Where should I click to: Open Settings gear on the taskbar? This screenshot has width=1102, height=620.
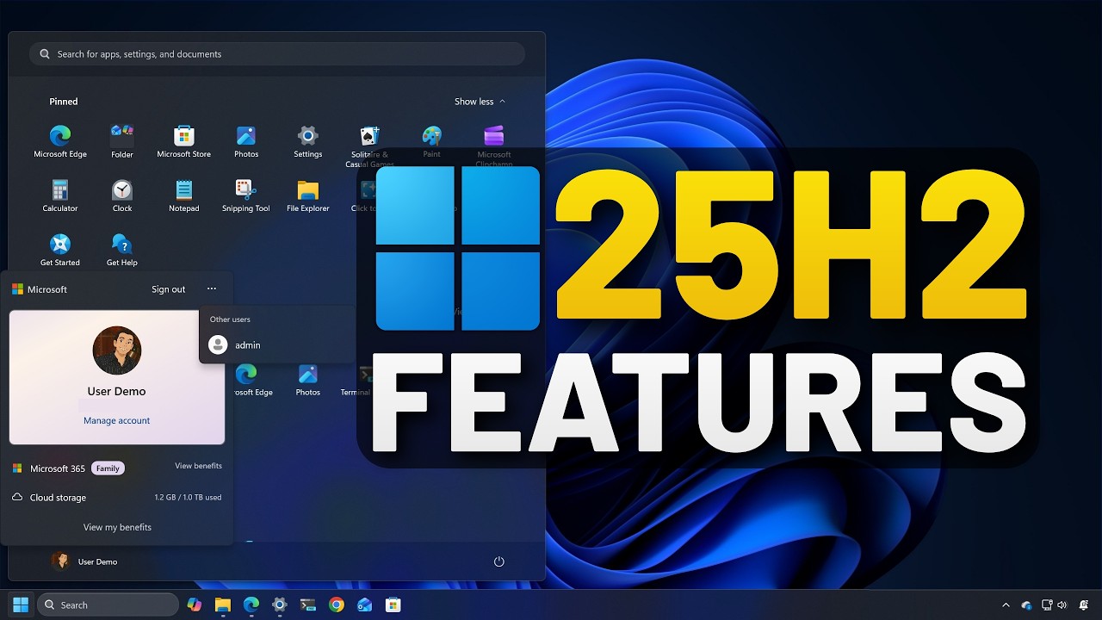click(280, 605)
